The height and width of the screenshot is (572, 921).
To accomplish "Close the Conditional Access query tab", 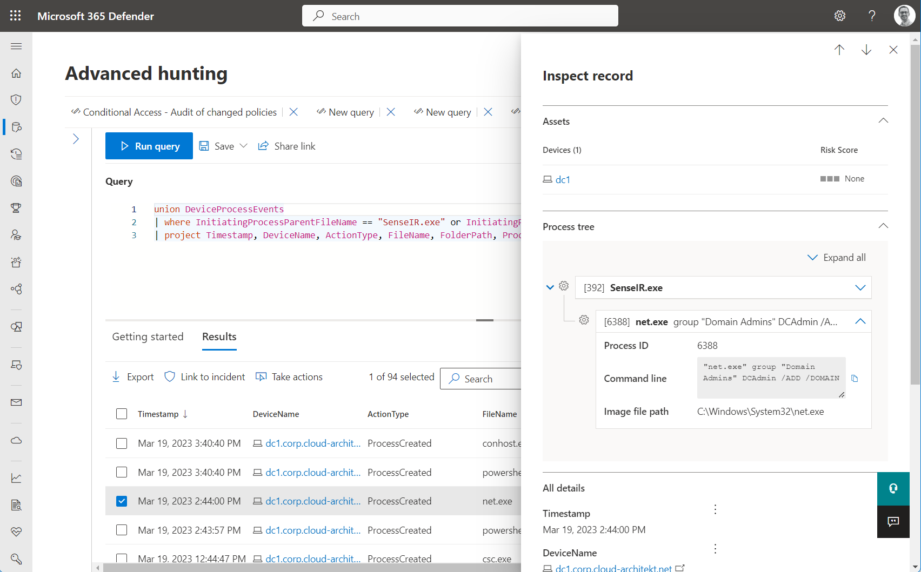I will tap(293, 112).
